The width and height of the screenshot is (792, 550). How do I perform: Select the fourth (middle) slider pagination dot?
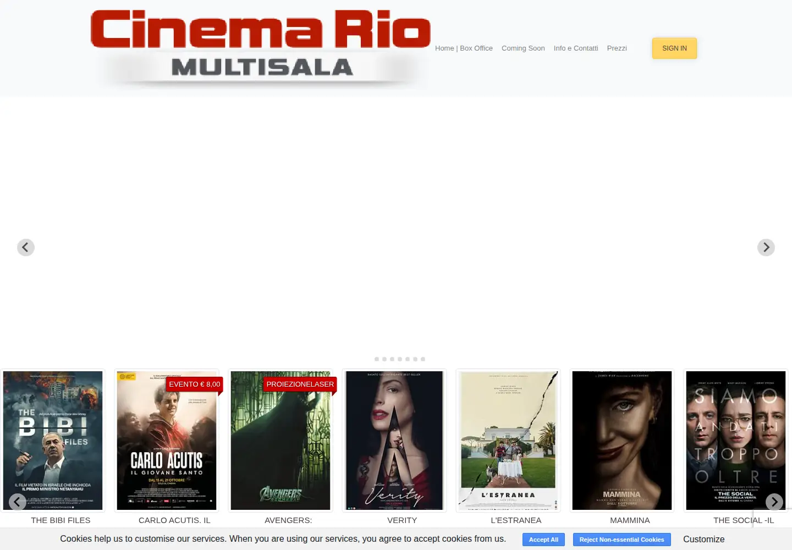400,359
